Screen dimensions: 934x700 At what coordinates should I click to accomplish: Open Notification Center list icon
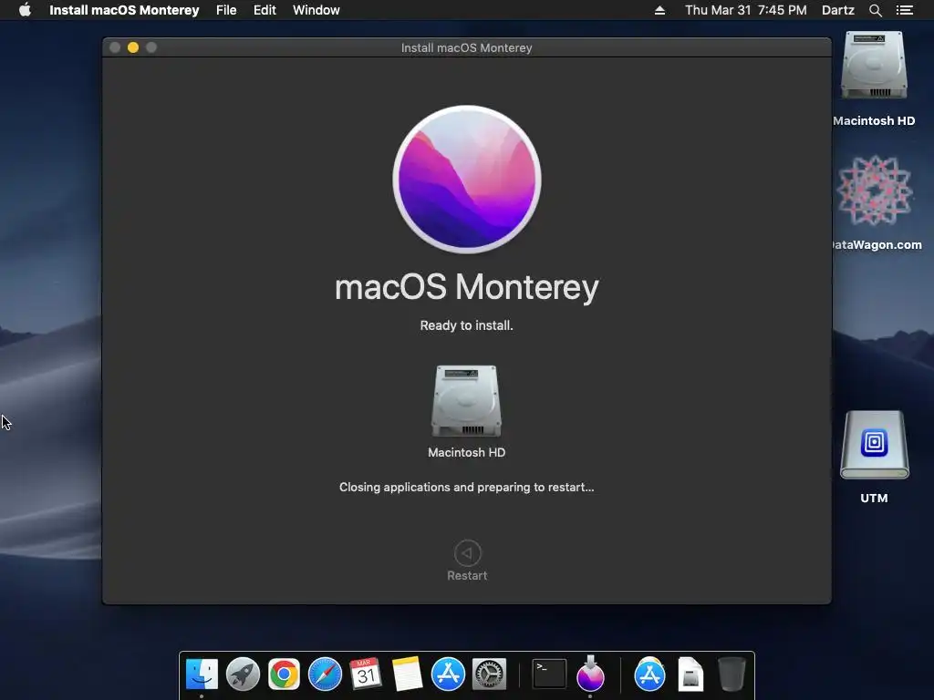(904, 10)
